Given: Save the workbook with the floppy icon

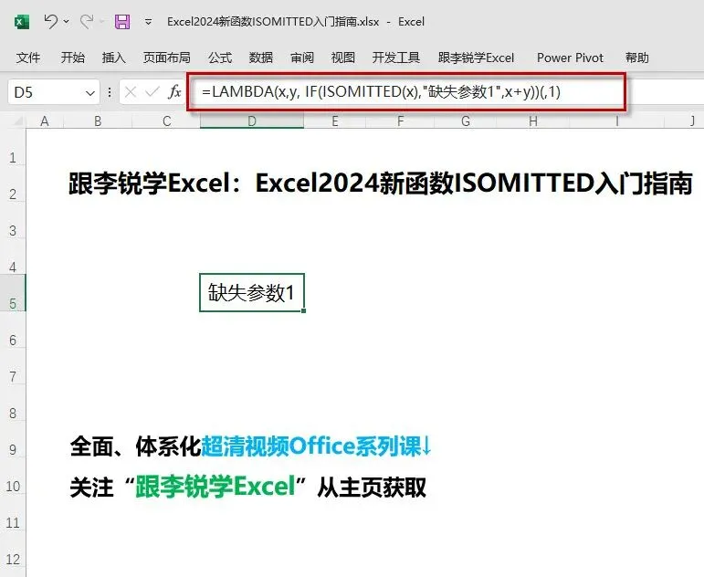Looking at the screenshot, I should pos(122,22).
